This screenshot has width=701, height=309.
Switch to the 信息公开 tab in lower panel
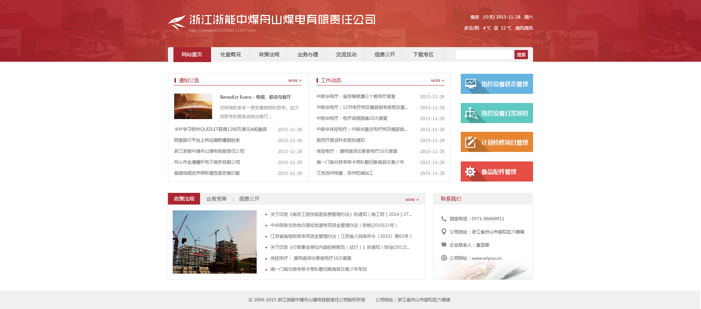click(x=249, y=199)
